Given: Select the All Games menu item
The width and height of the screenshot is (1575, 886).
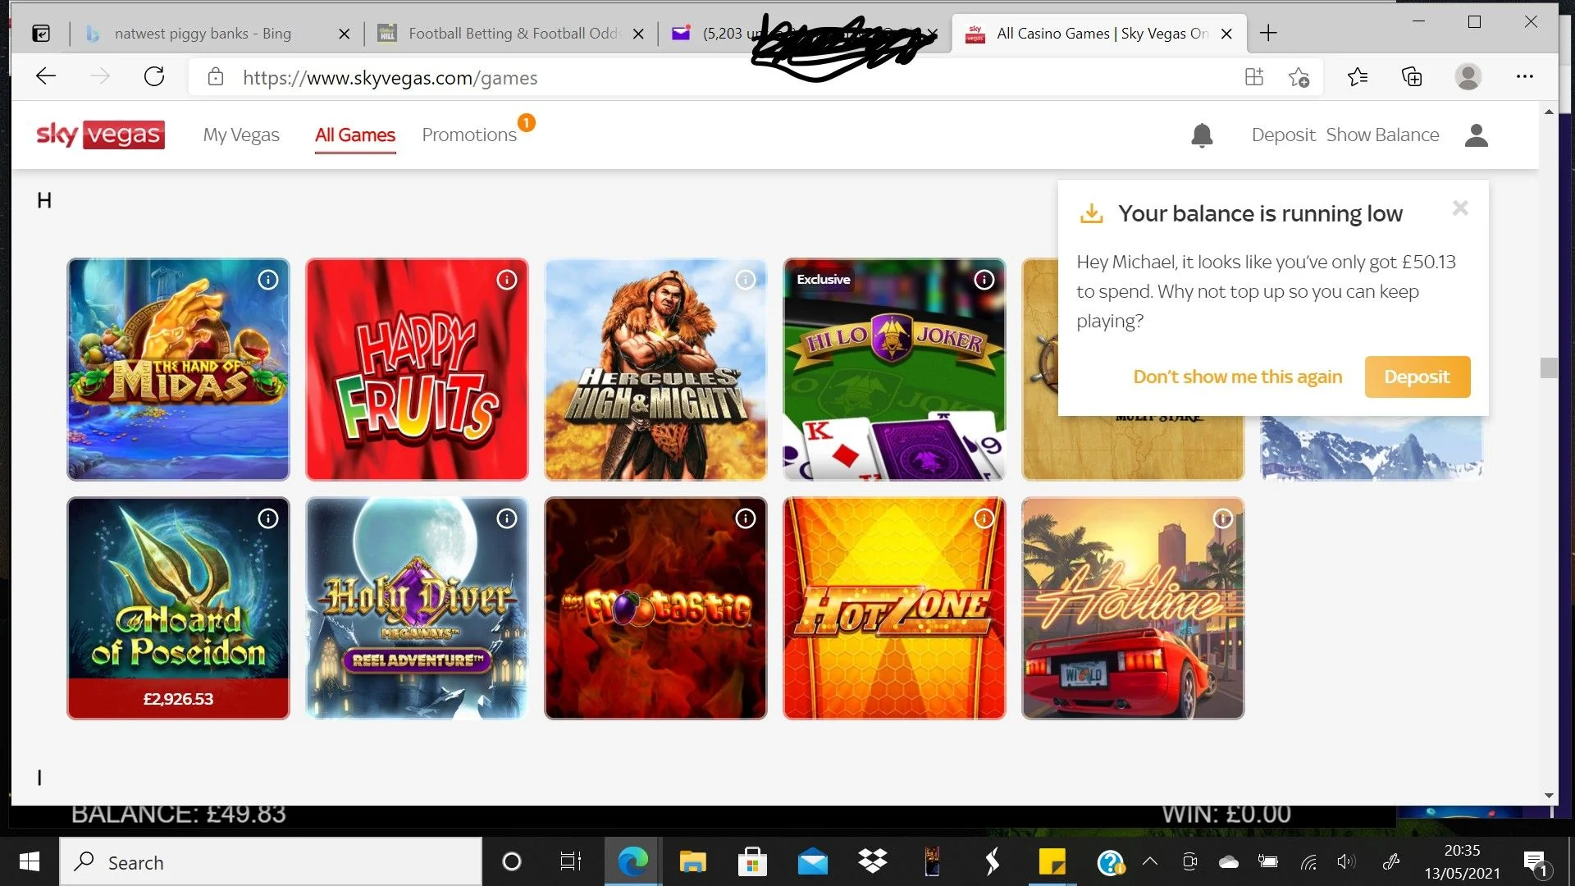Looking at the screenshot, I should [355, 135].
